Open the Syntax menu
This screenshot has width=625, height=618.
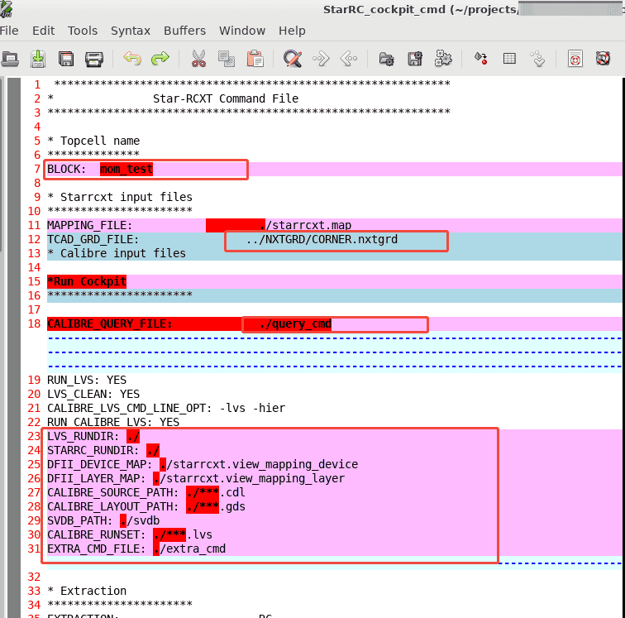point(131,31)
